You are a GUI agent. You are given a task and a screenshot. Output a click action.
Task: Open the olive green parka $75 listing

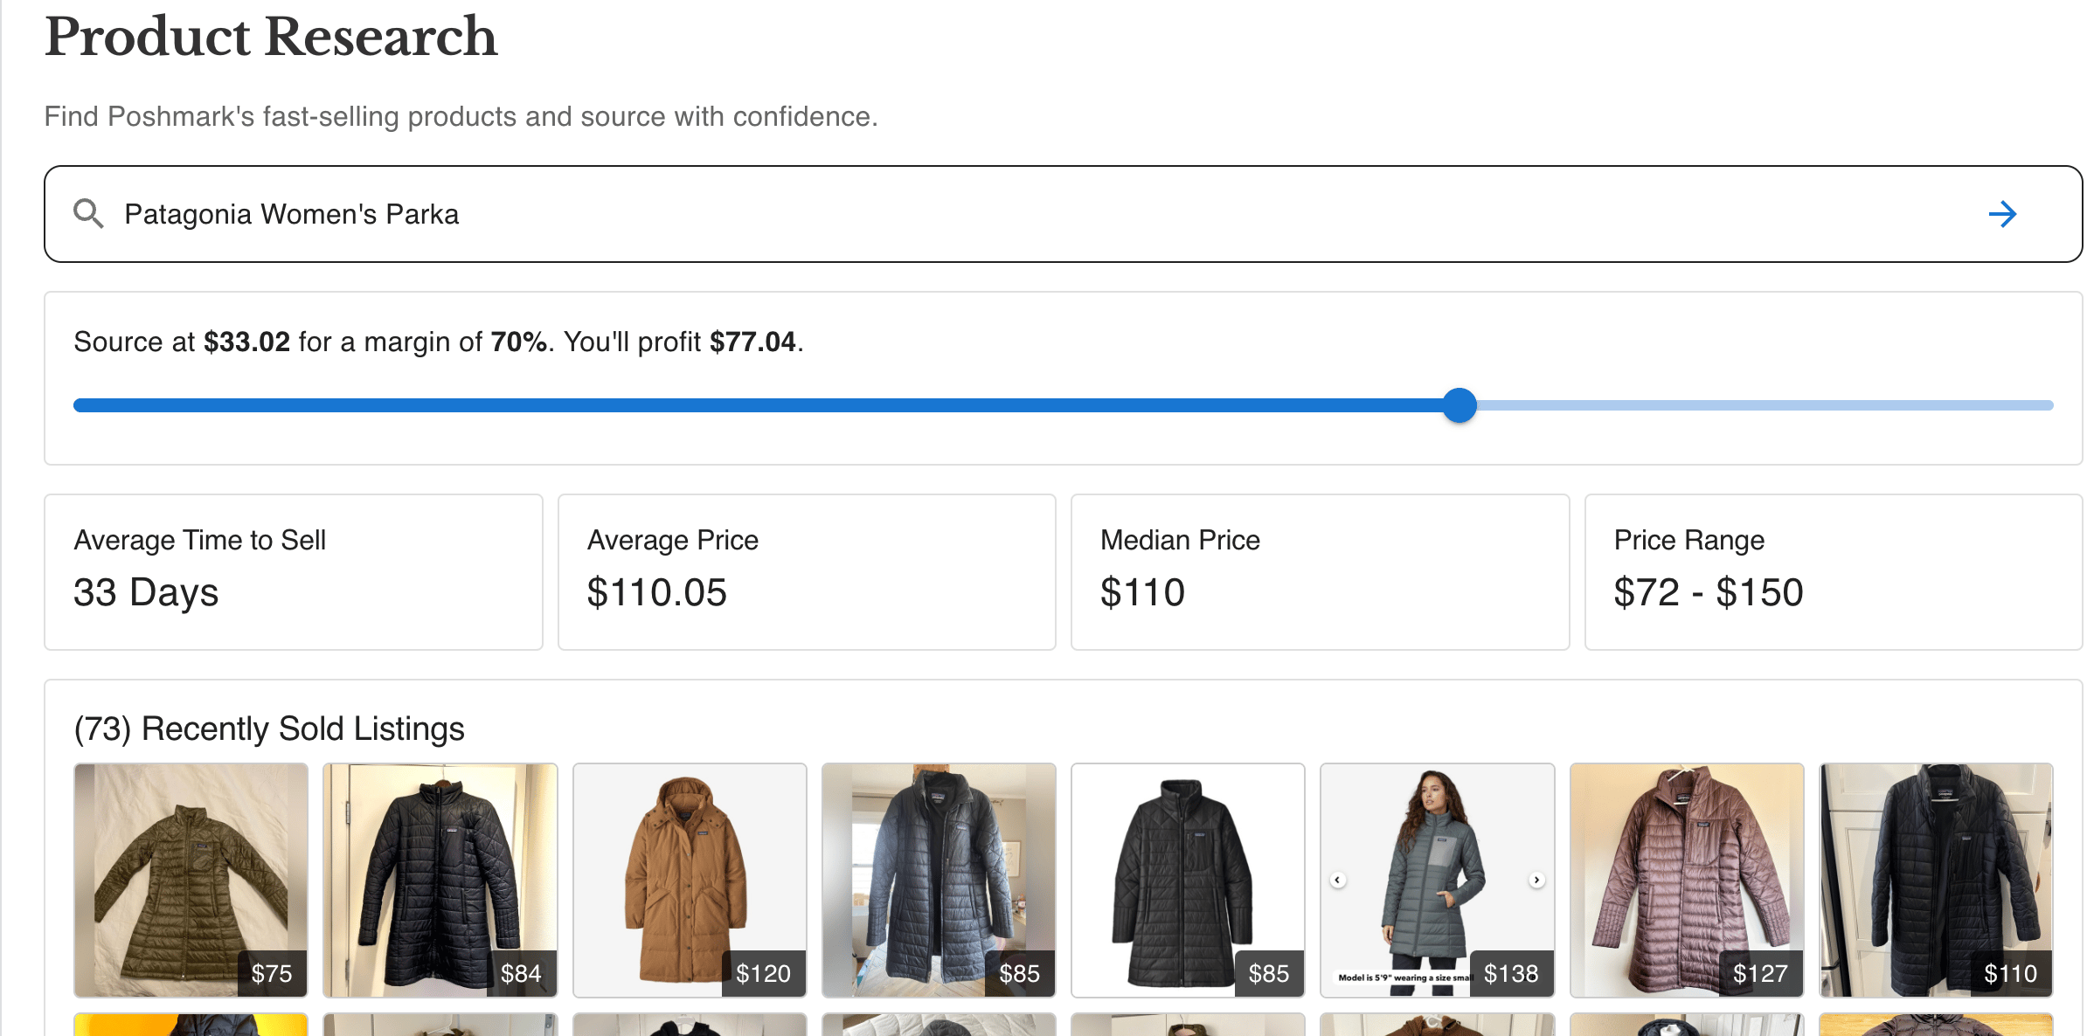[x=191, y=881]
